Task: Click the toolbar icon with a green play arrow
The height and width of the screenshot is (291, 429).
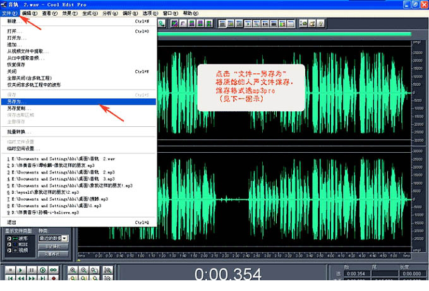Action: pos(248,24)
